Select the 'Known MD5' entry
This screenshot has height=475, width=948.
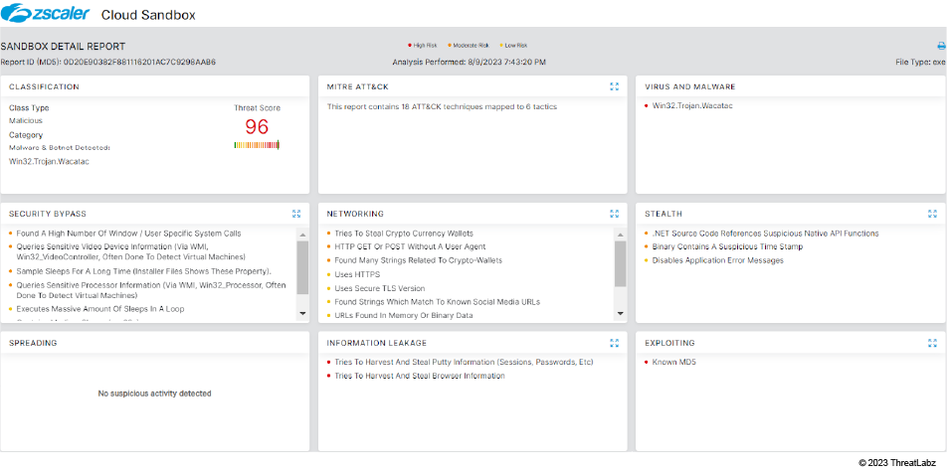click(673, 363)
